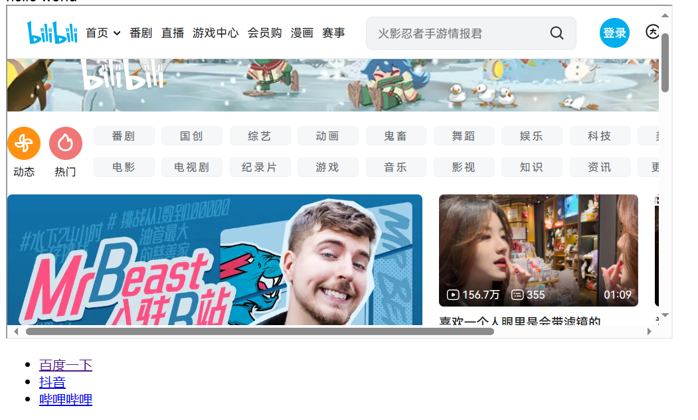The image size is (698, 420).
Task: Select the 游戏 category chip
Action: coord(327,167)
